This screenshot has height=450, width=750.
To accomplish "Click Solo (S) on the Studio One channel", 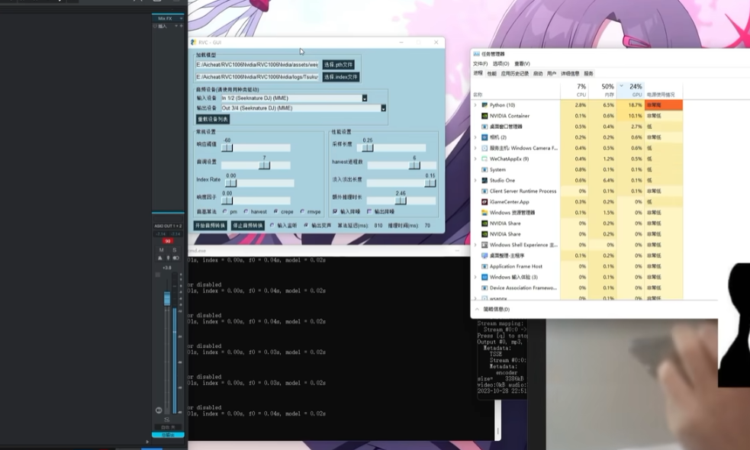I will pos(174,250).
